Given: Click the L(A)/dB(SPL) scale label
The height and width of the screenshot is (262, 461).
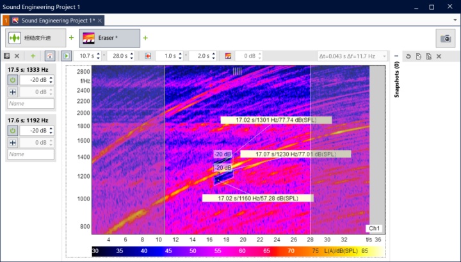Looking at the screenshot, I should [x=341, y=251].
